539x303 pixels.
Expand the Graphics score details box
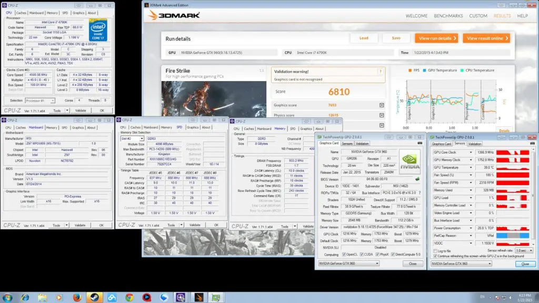click(382, 105)
